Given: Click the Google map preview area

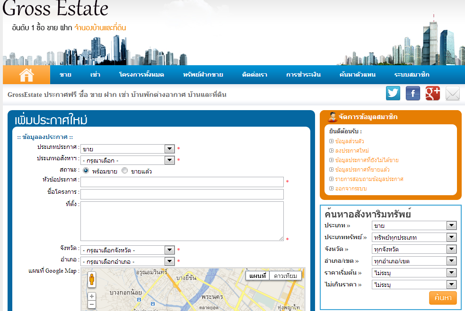Looking at the screenshot, I should (193, 290).
